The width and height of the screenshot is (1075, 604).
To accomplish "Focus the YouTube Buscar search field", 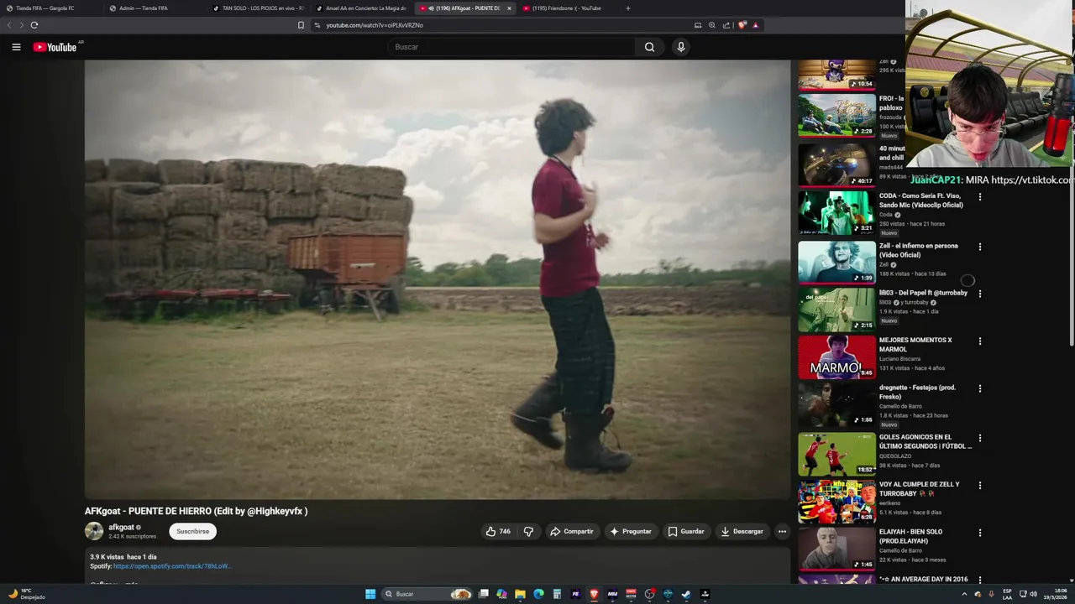I will point(511,47).
